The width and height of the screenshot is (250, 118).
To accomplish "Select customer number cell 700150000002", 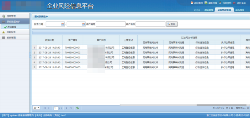I will tap(72, 53).
